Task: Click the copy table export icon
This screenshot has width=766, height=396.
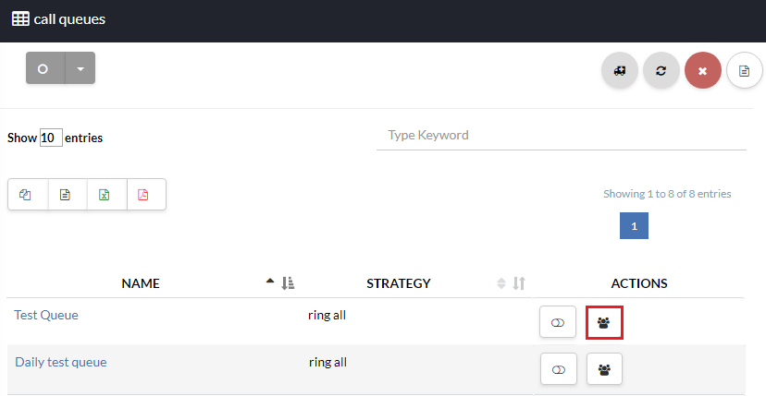Action: click(x=27, y=195)
